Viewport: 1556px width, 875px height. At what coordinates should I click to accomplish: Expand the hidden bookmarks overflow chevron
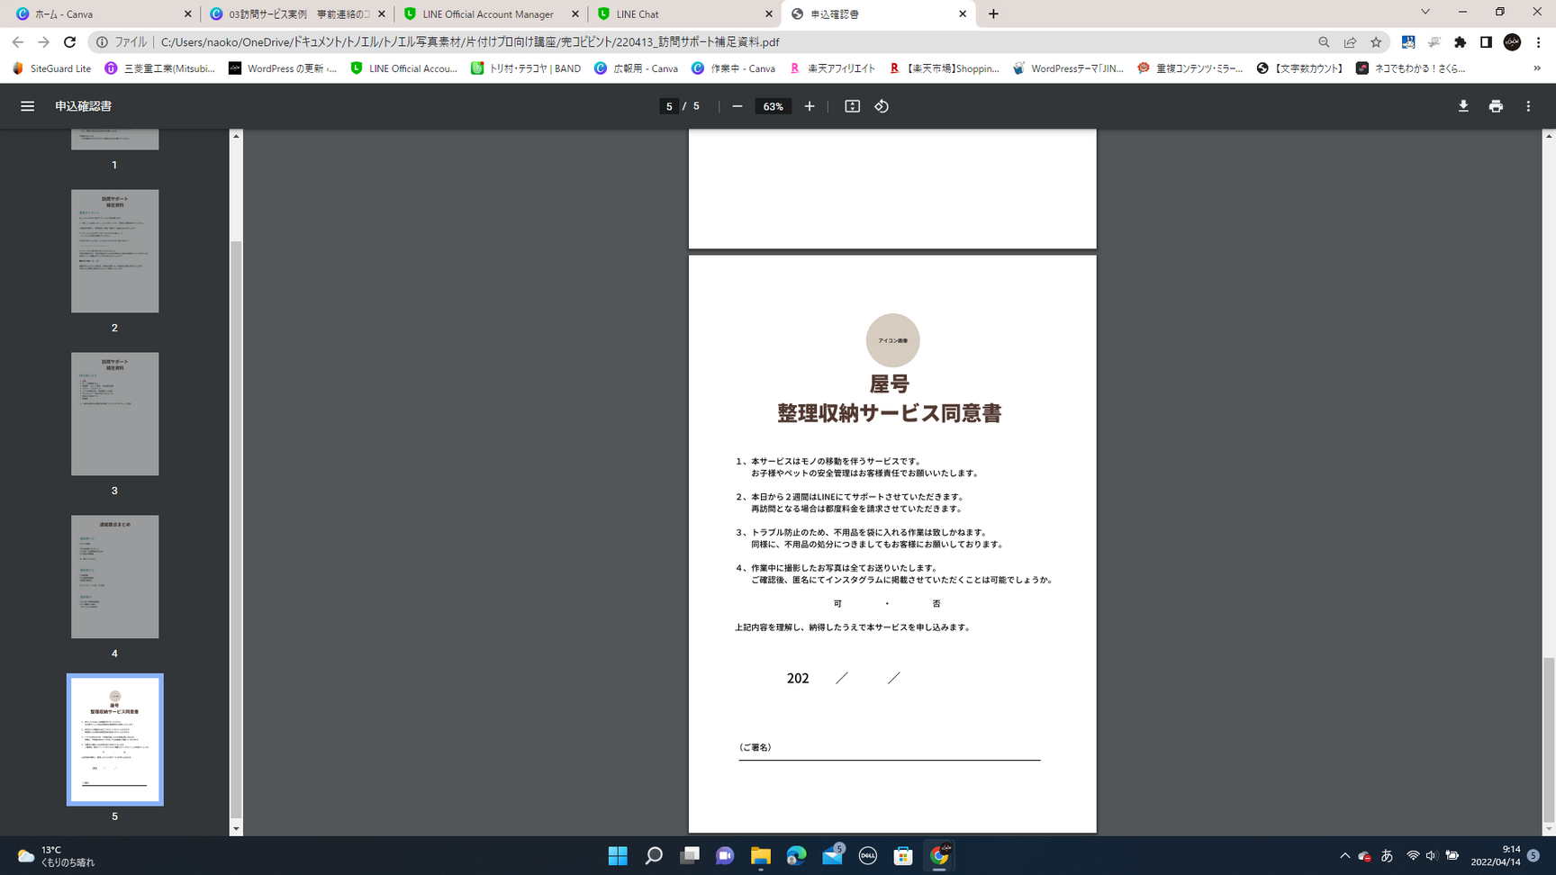click(x=1538, y=68)
